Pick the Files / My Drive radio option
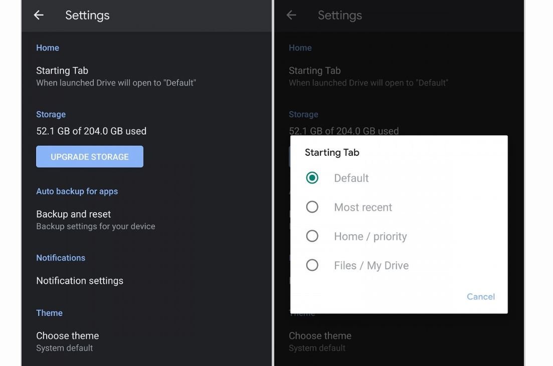This screenshot has width=553, height=366. 312,265
